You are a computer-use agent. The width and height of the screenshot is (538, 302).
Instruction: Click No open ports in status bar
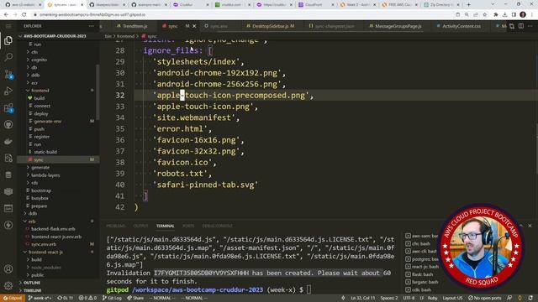click(x=485, y=299)
